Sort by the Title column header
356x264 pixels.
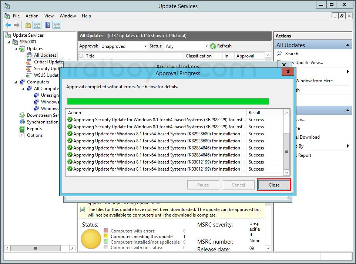[134, 56]
